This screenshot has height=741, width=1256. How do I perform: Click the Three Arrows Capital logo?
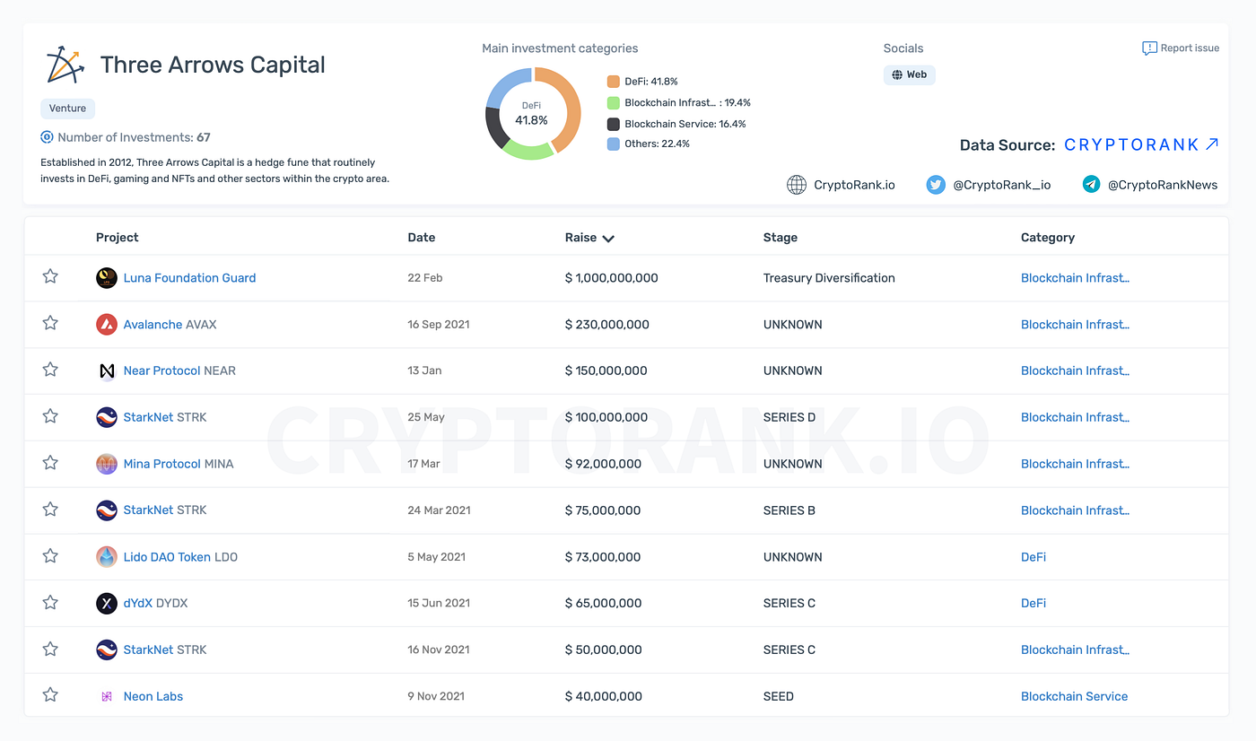65,65
